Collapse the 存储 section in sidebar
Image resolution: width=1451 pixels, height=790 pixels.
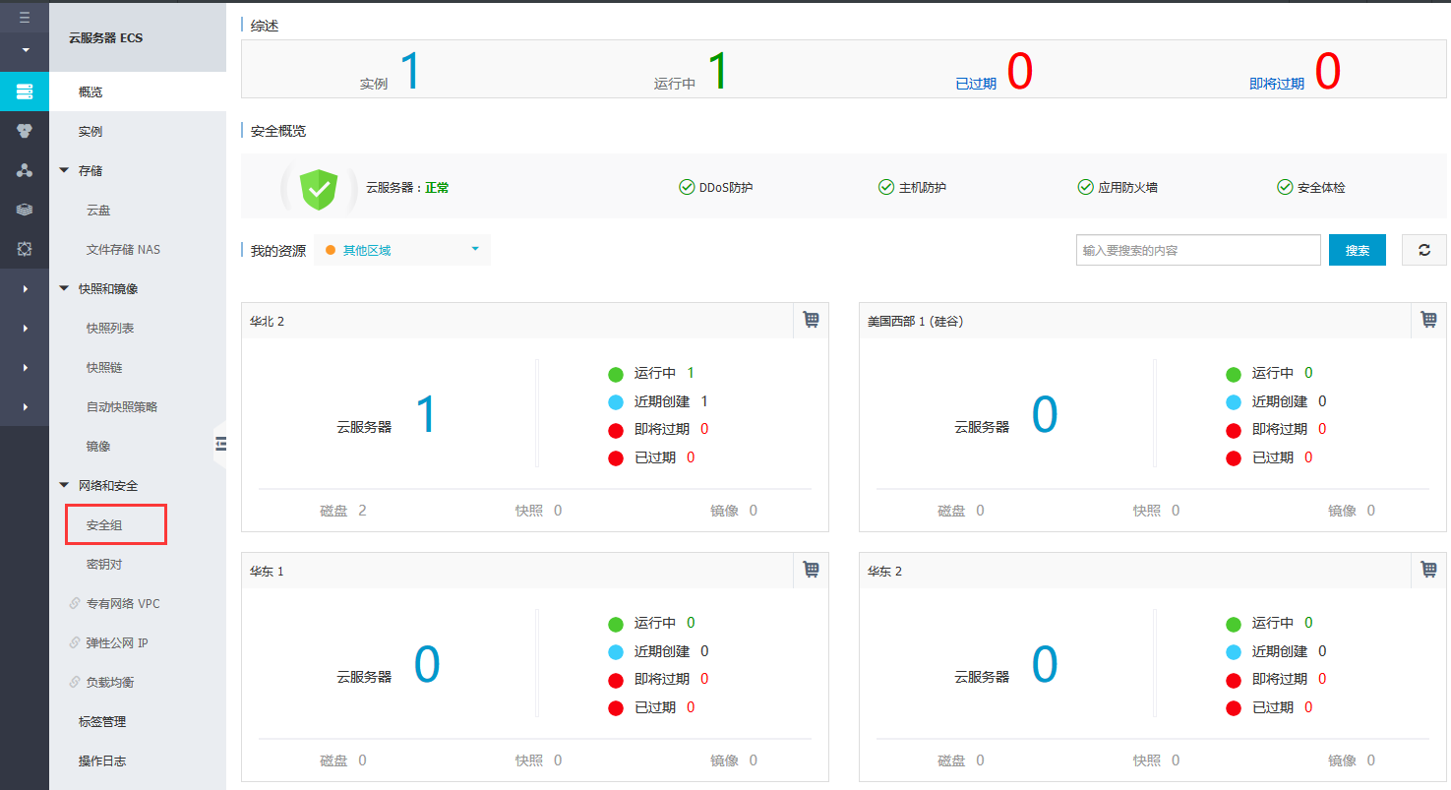click(64, 170)
